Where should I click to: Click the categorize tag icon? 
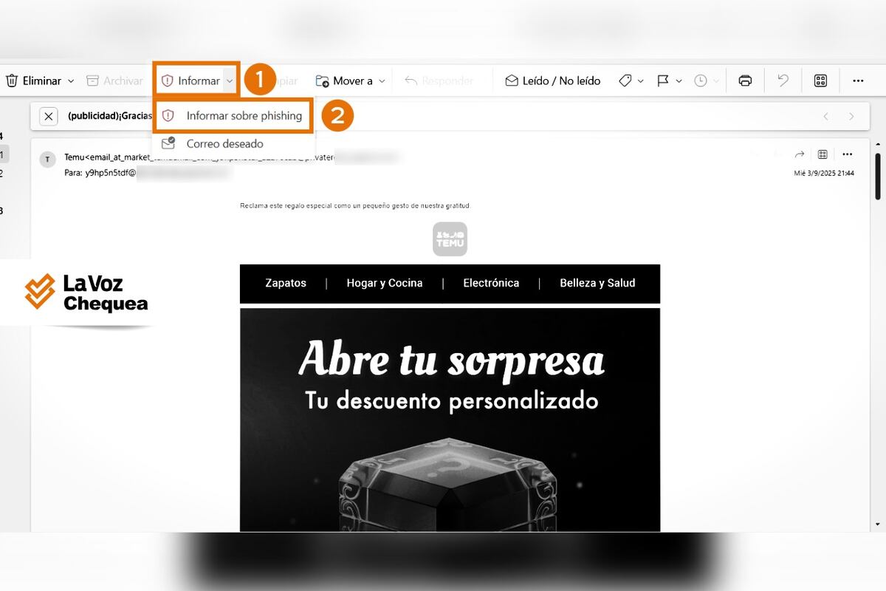coord(625,81)
